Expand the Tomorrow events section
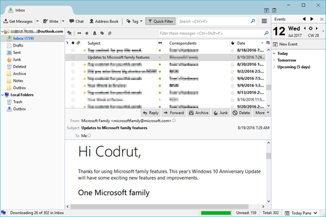Viewport: 326px width, 217px height. [274, 61]
